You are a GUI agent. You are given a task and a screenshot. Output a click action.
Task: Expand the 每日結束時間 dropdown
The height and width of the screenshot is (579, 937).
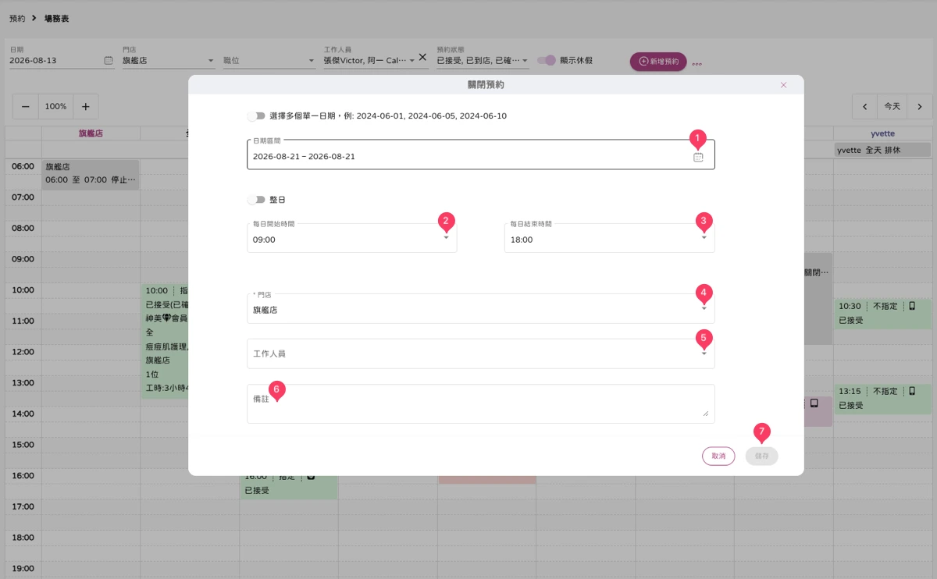704,238
